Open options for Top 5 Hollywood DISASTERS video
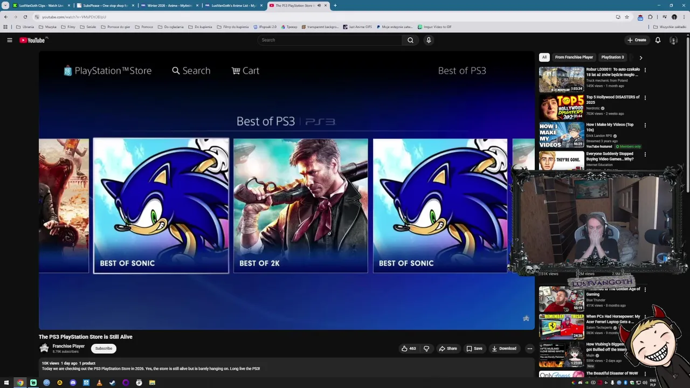Screen dimensions: 690x388 coord(645,98)
